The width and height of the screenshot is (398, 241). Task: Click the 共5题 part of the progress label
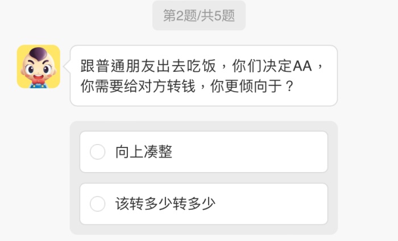coord(218,16)
